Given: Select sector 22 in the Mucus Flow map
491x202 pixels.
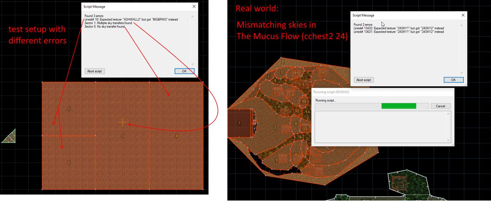Looking at the screenshot, I should (308, 139).
